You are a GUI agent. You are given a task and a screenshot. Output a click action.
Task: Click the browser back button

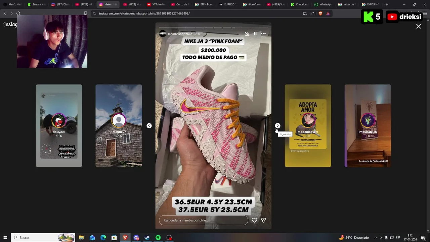click(x=5, y=13)
